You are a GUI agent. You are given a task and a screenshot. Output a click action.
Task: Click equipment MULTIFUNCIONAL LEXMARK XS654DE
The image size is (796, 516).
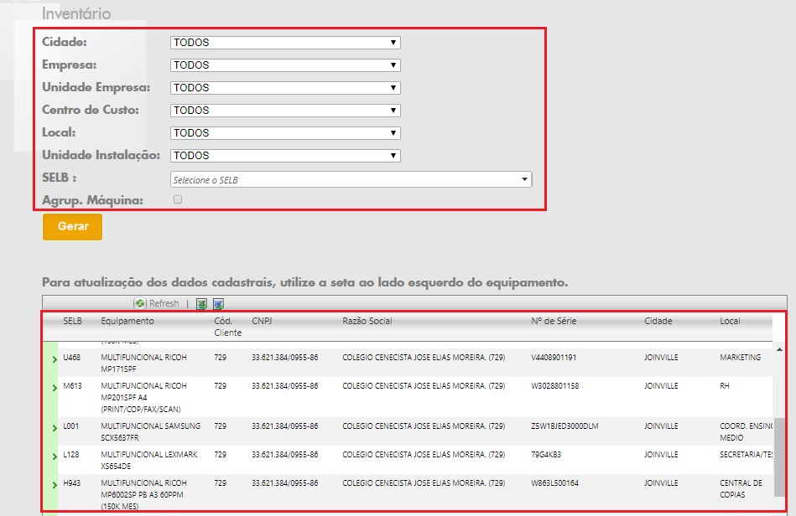[149, 460]
